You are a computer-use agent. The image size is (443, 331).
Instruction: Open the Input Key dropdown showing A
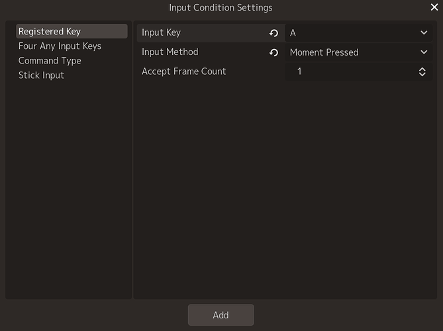point(358,33)
